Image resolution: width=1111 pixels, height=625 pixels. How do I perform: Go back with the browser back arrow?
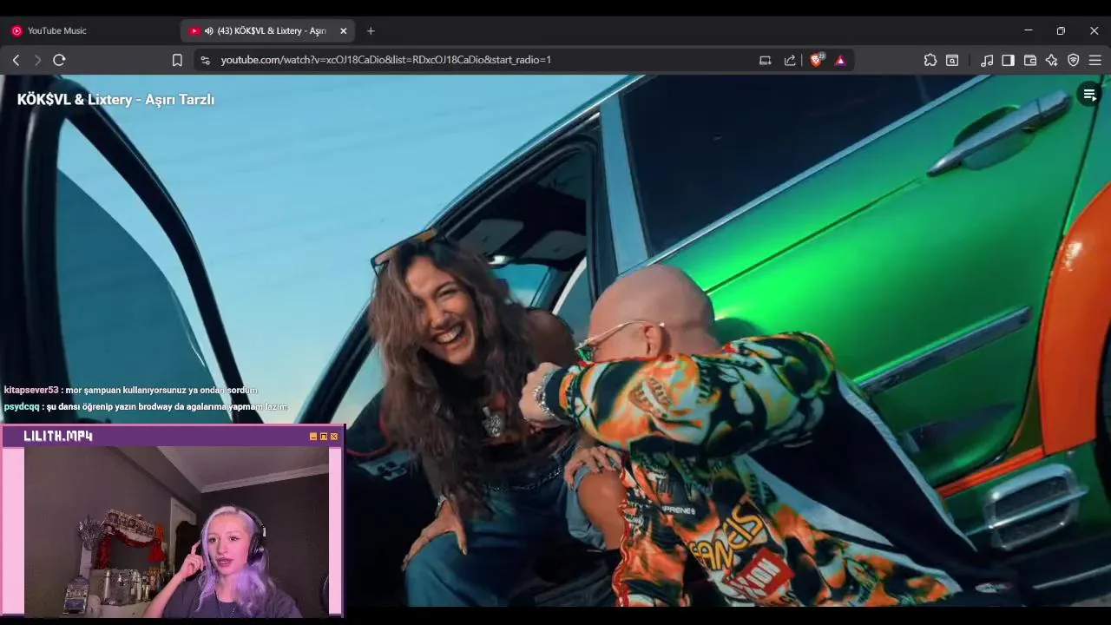[16, 60]
